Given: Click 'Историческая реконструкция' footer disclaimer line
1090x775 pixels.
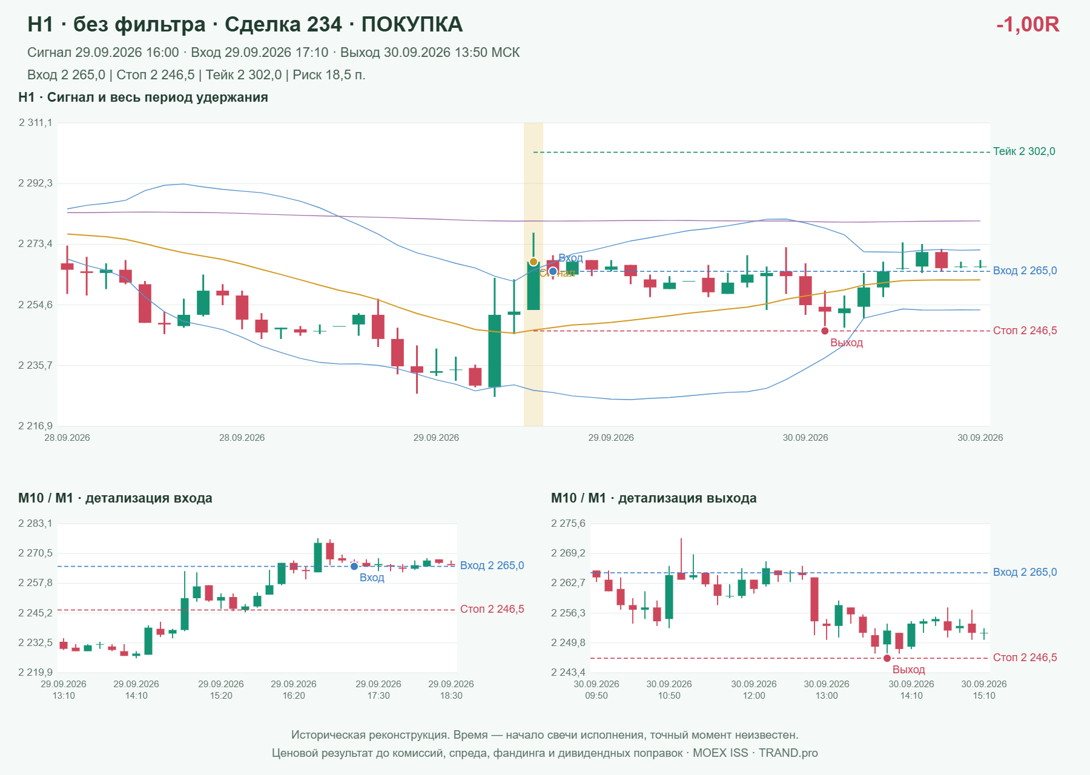Looking at the screenshot, I should 544,735.
